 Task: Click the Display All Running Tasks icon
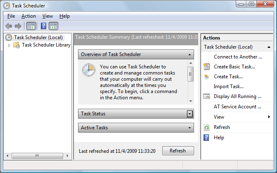(x=206, y=96)
